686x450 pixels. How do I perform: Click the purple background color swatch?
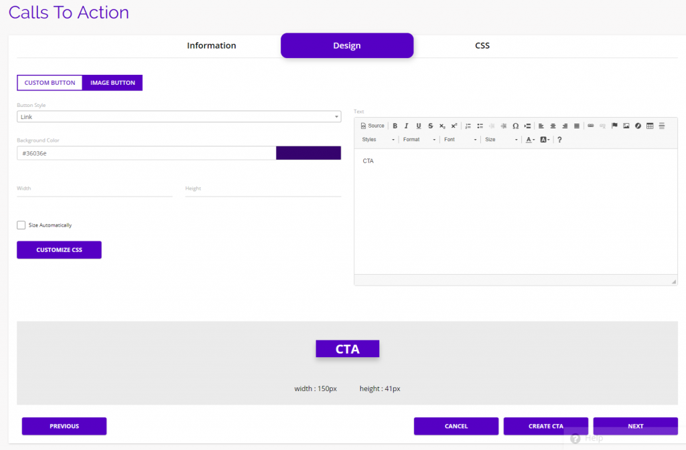click(x=308, y=152)
